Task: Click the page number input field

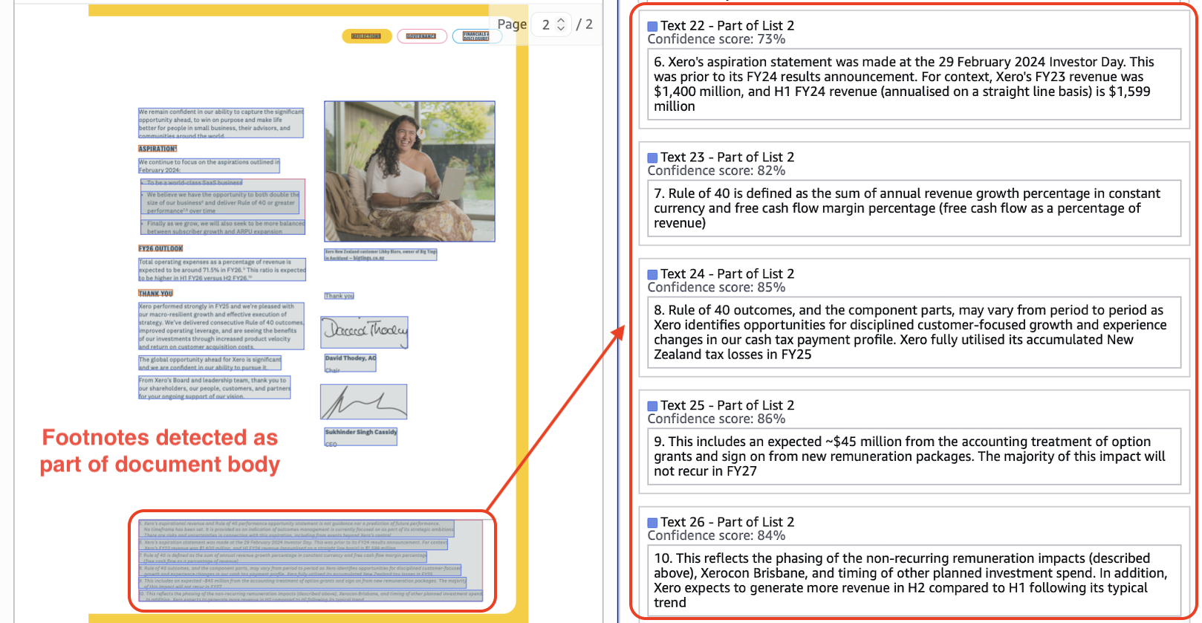Action: point(546,25)
